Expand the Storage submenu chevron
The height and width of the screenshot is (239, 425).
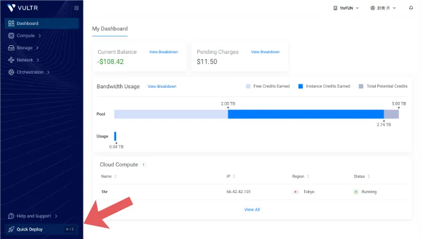(x=37, y=48)
